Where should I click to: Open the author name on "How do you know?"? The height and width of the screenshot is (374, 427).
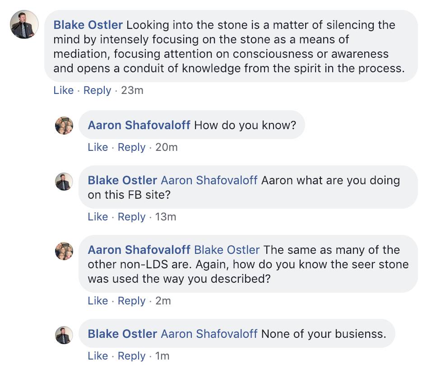(139, 125)
